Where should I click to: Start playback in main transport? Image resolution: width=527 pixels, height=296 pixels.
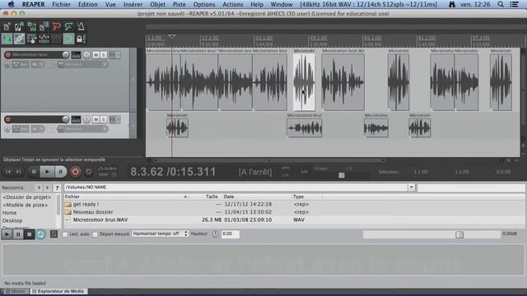[47, 172]
